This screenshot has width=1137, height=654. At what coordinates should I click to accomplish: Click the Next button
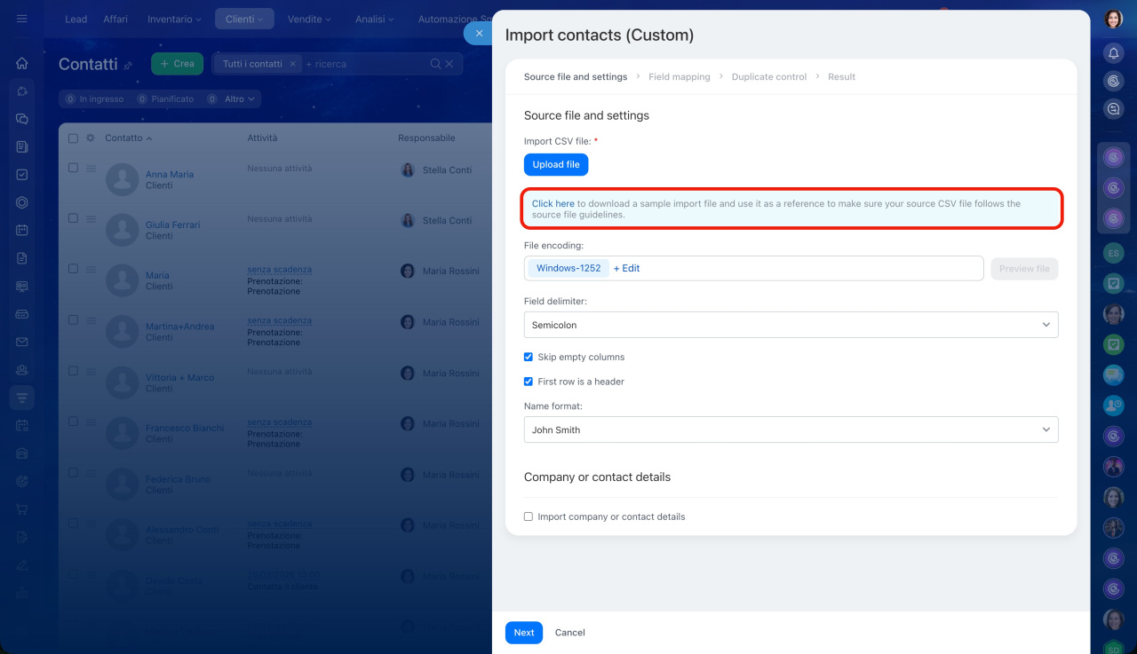pos(523,633)
